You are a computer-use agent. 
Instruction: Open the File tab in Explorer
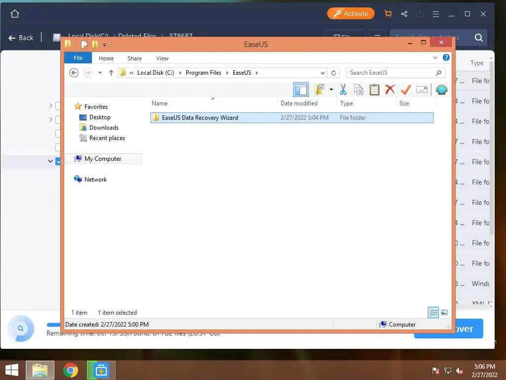(x=78, y=58)
